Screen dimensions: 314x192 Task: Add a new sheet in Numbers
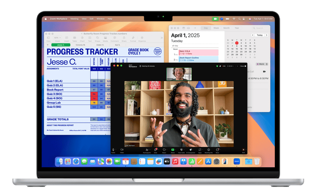[x=47, y=45]
